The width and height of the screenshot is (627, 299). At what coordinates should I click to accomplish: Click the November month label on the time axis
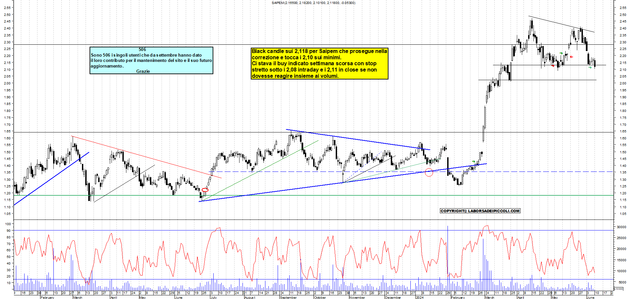click(x=357, y=297)
